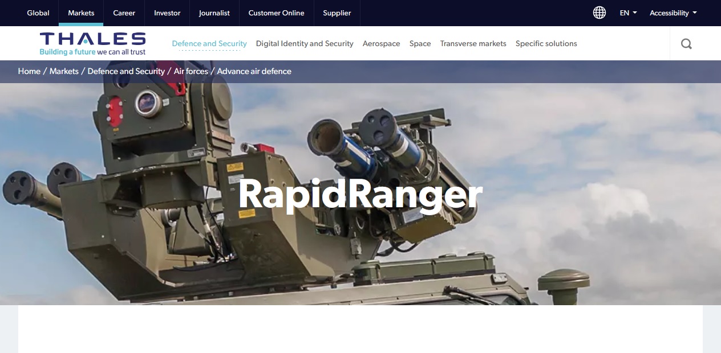Go to Air forces breadcrumb link
The height and width of the screenshot is (353, 721).
(x=191, y=71)
